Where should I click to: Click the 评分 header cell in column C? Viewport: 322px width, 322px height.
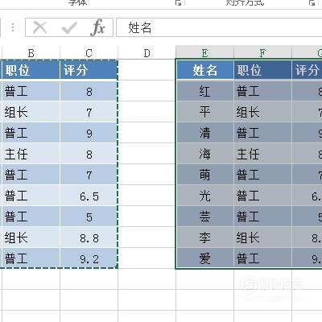[x=89, y=70]
